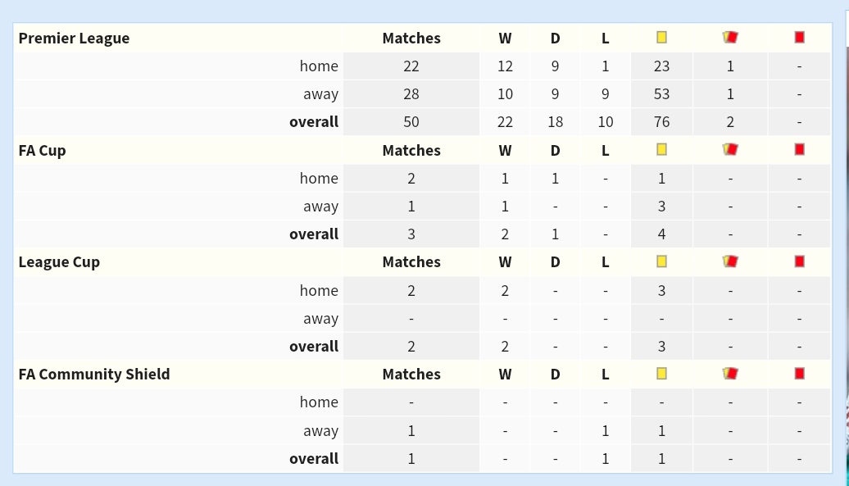Select the FA Cup section heading
849x486 pixels.
[43, 151]
